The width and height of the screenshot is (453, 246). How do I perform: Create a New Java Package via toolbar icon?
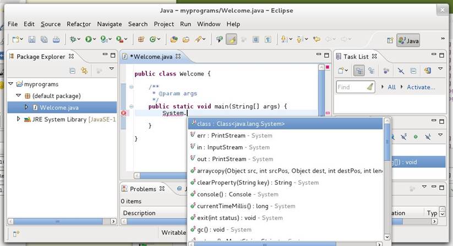point(141,39)
